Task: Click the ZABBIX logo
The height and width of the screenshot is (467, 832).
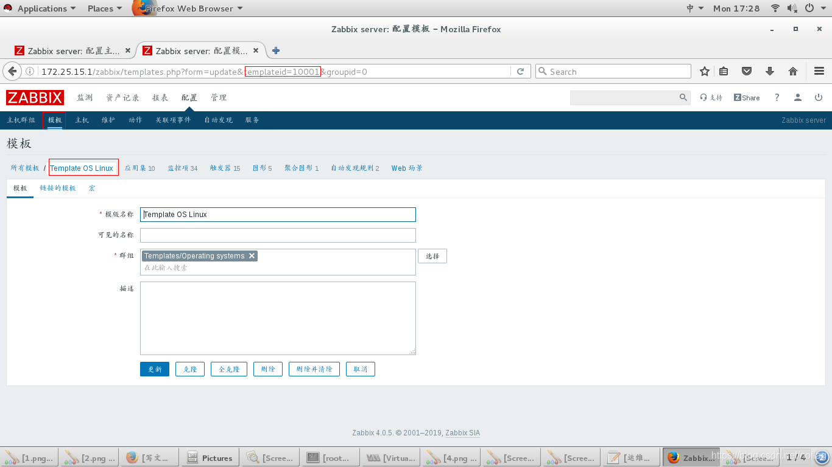Action: tap(35, 97)
